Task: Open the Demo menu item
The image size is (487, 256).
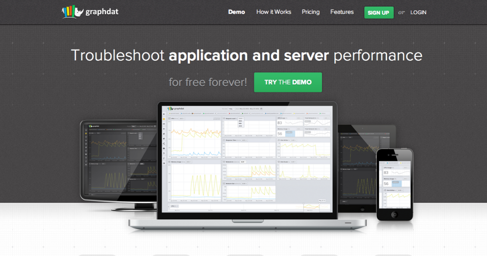Action: pos(236,12)
